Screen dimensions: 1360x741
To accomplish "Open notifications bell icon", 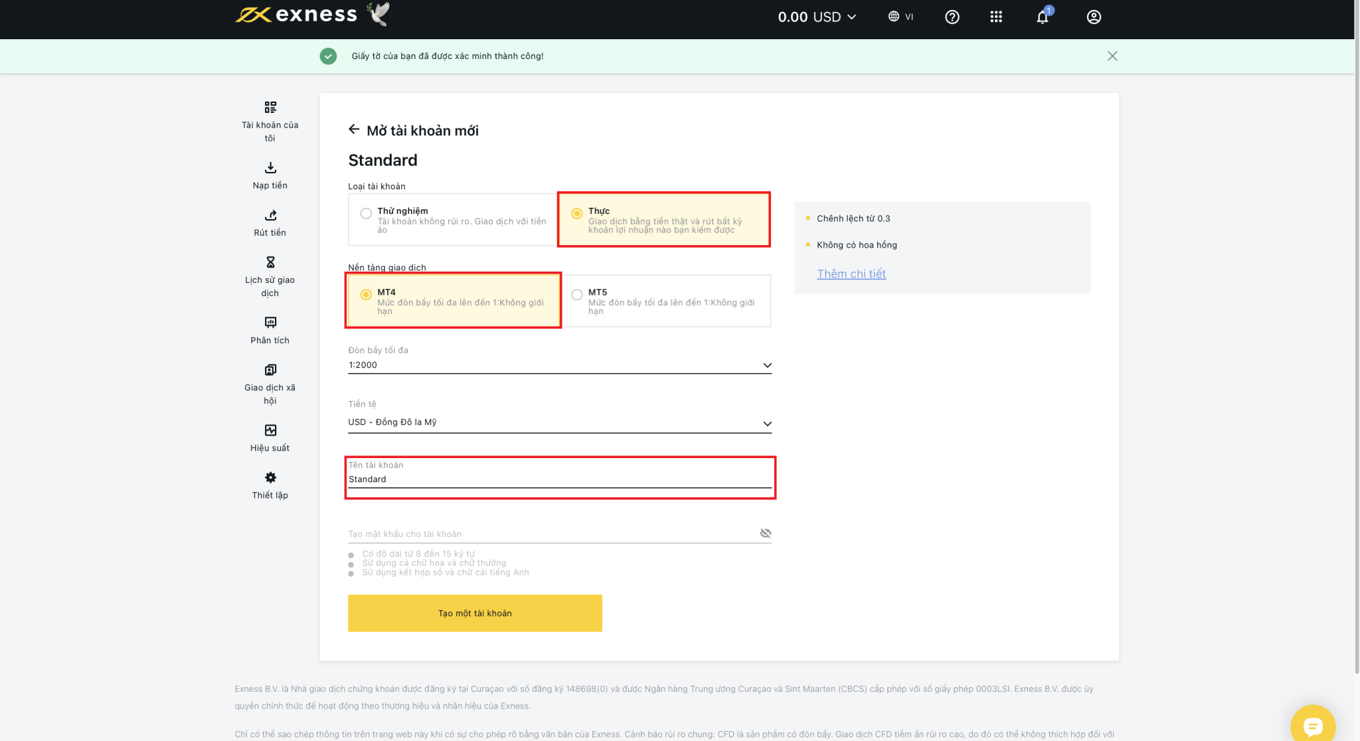I will [1043, 17].
